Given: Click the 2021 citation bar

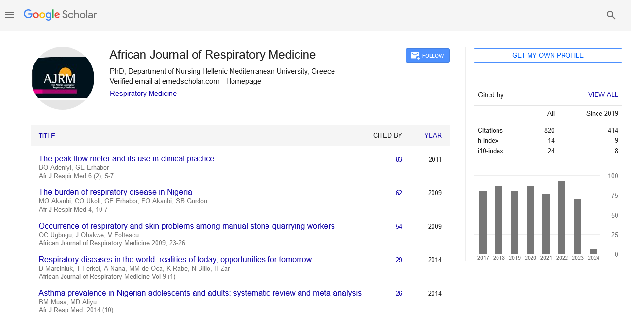Looking at the screenshot, I should coord(546,224).
